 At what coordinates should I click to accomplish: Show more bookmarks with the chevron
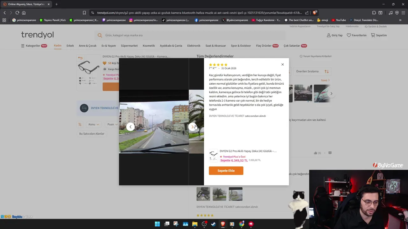(x=400, y=20)
